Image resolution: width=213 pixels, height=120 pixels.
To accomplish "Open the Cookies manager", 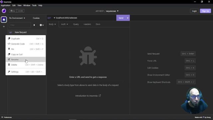I will (x=36, y=18).
